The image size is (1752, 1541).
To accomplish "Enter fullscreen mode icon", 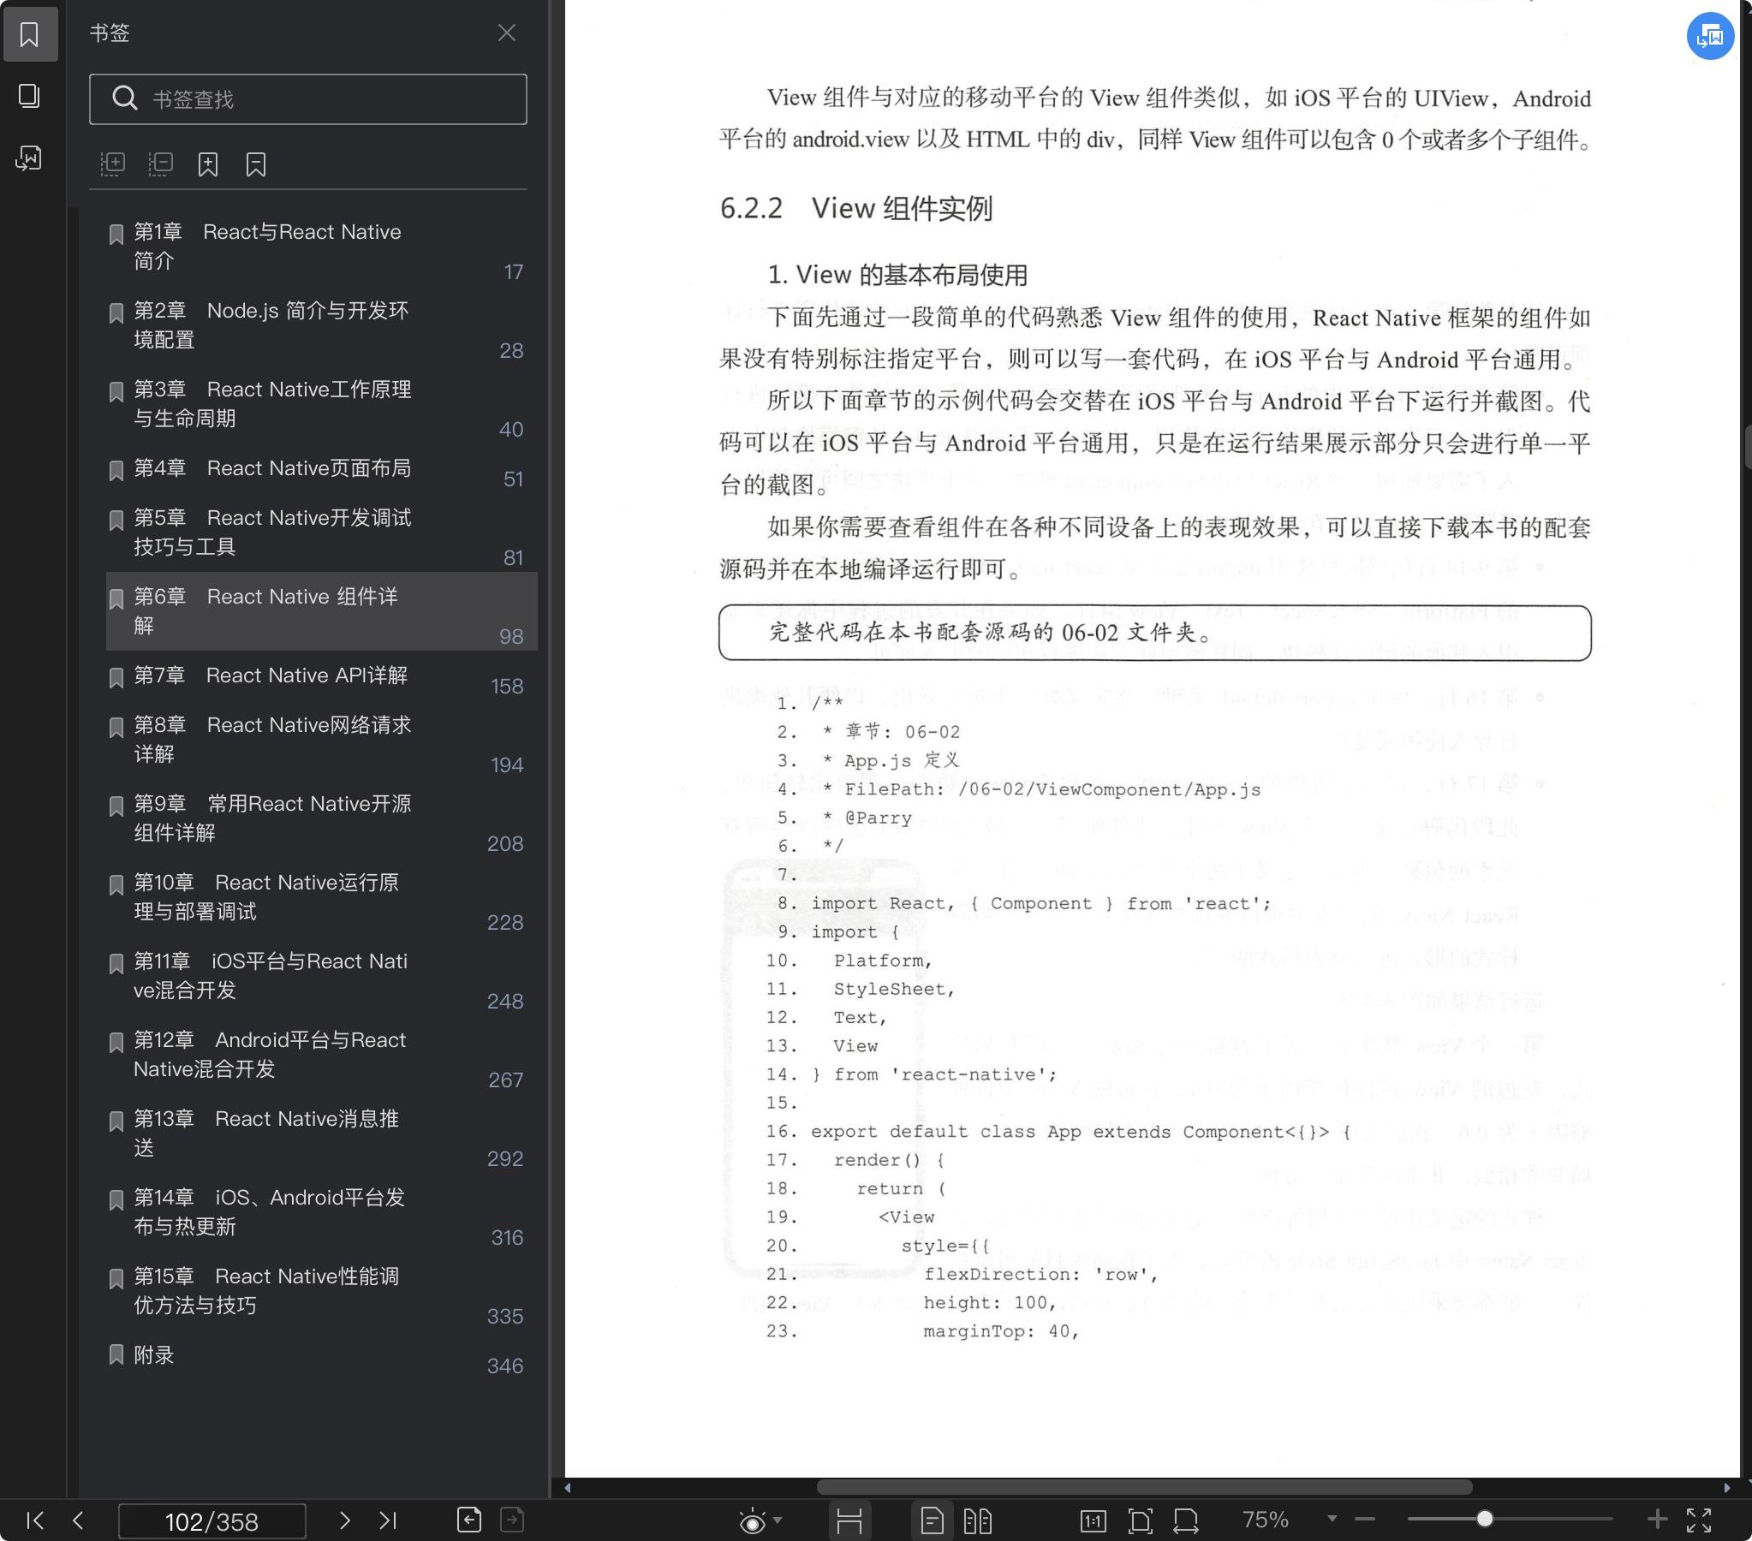I will point(1699,1520).
